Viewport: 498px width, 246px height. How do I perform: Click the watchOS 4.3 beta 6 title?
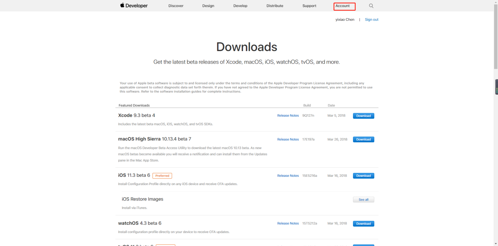[x=140, y=223]
